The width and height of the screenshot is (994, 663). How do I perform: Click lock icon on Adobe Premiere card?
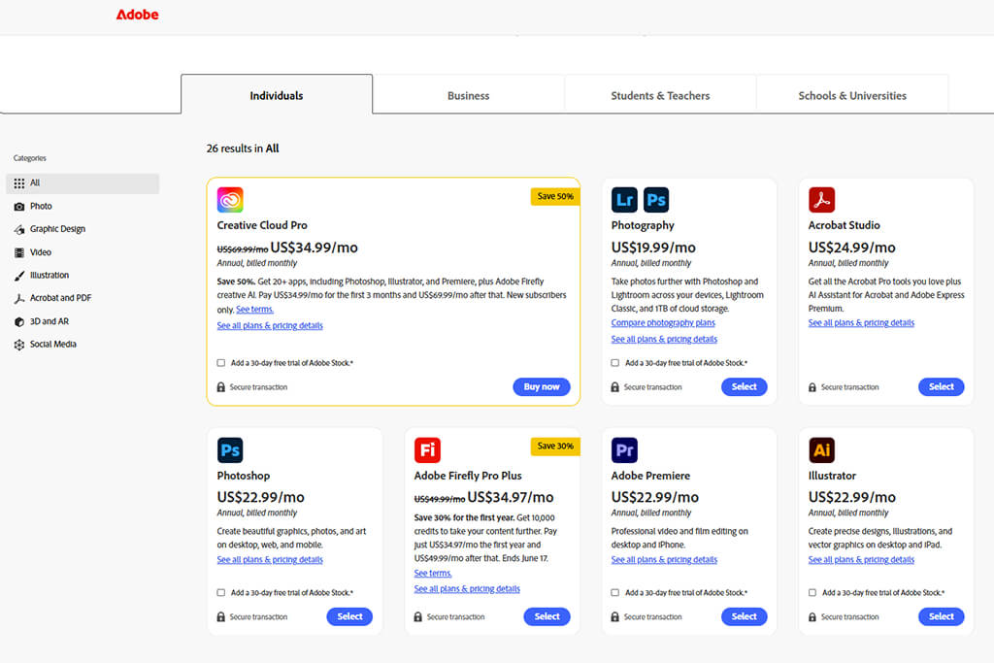click(x=614, y=616)
